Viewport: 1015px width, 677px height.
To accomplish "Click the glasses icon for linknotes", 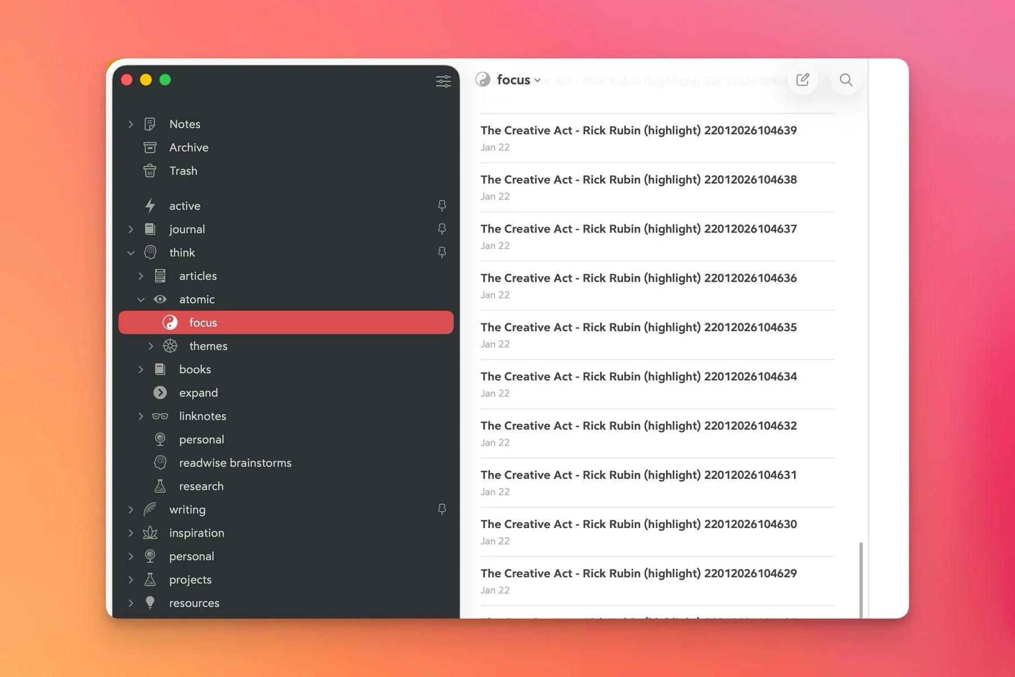I will (x=160, y=416).
